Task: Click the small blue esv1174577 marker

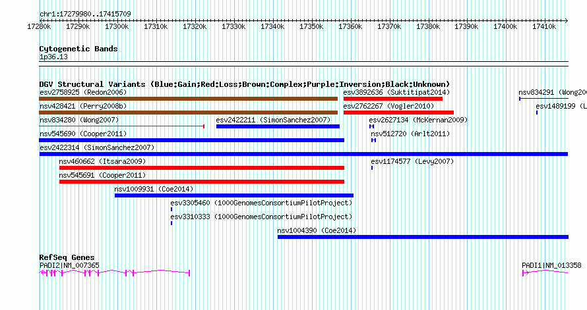Action: coord(372,168)
